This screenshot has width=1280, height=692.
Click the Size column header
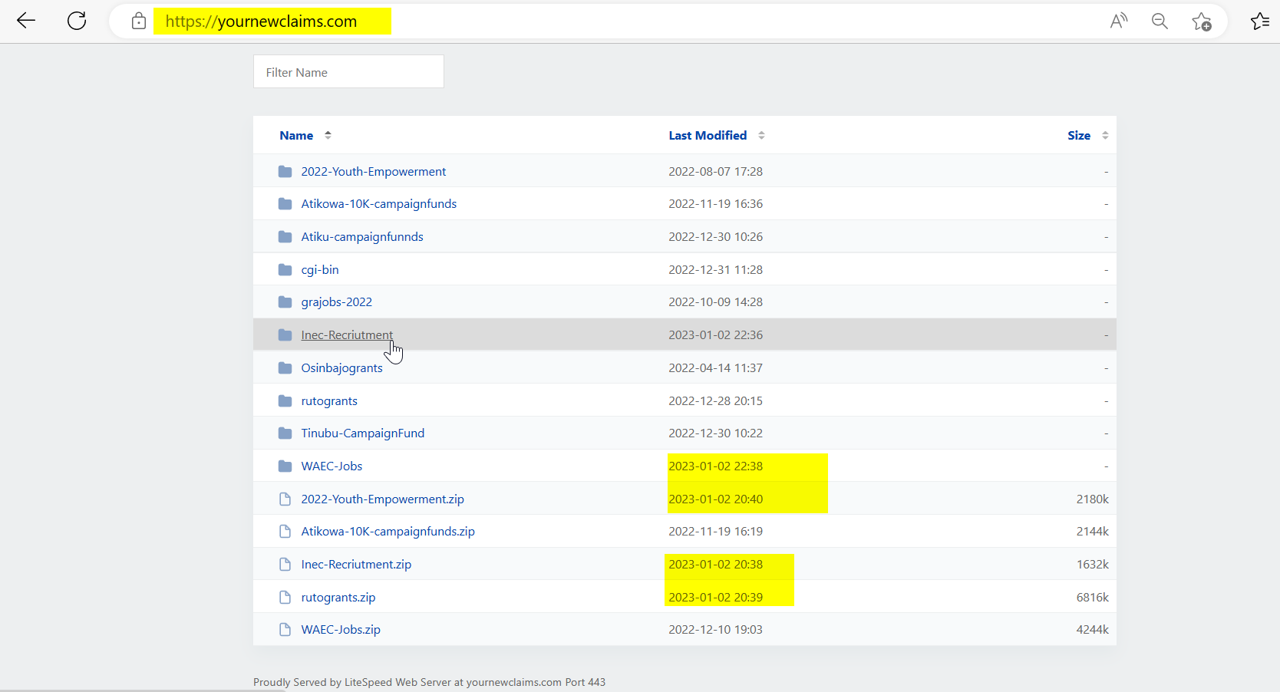point(1079,135)
